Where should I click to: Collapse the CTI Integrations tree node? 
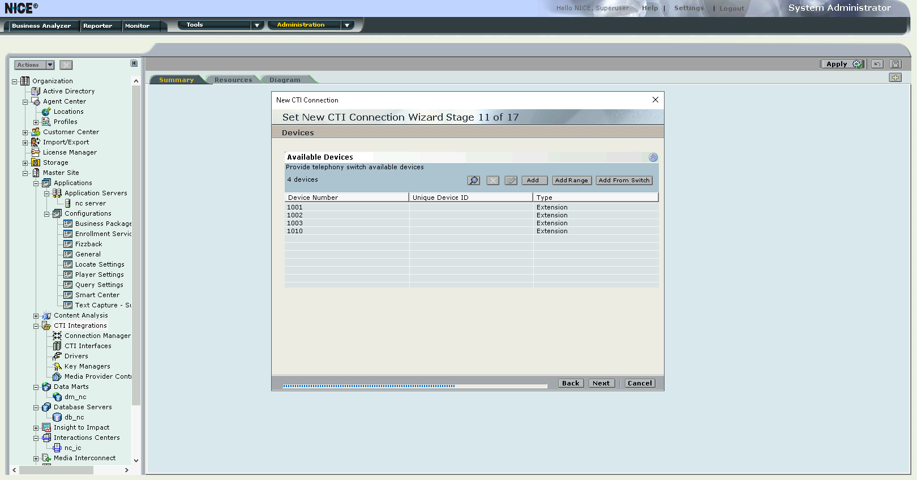pos(36,326)
